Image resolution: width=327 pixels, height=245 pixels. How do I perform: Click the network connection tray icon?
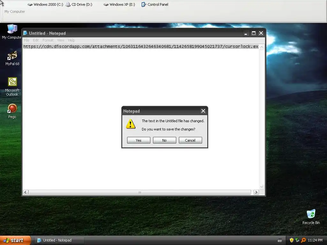pos(297,240)
